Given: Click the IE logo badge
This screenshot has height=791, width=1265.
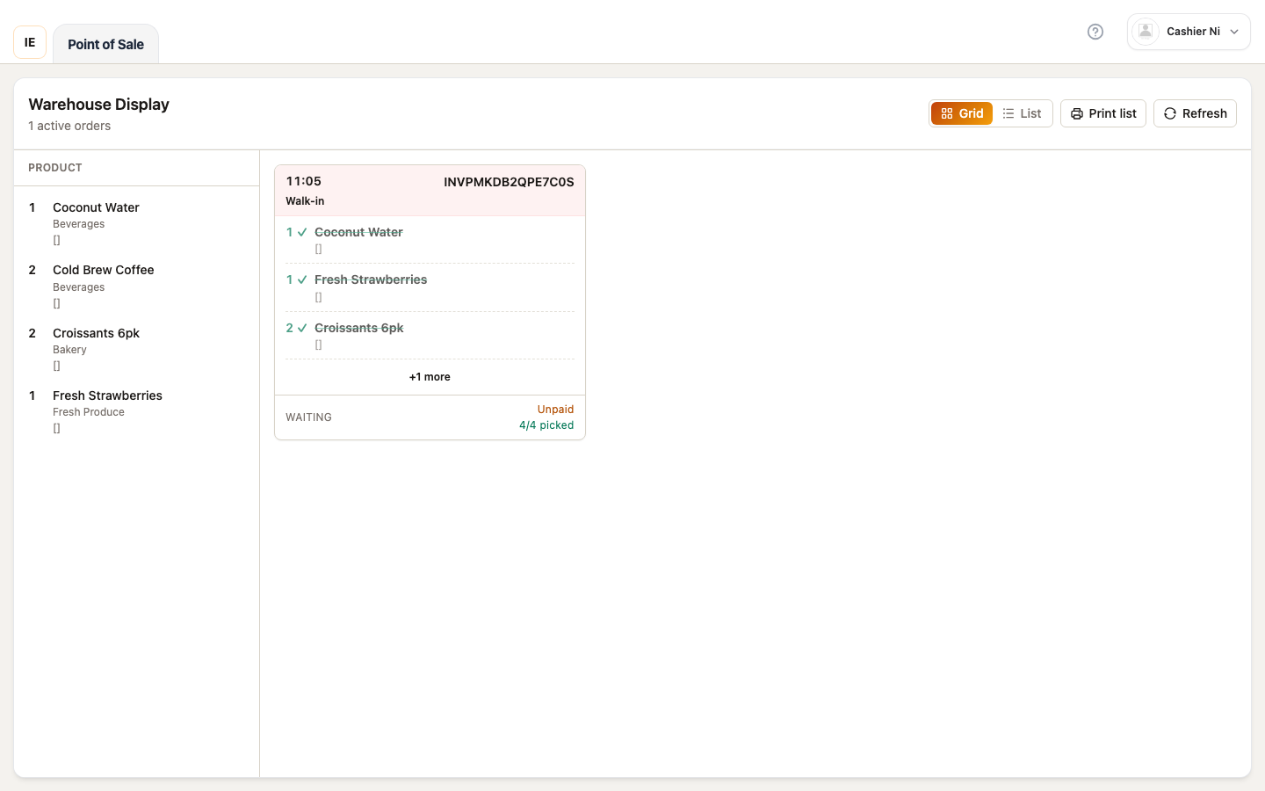Looking at the screenshot, I should coord(30,42).
